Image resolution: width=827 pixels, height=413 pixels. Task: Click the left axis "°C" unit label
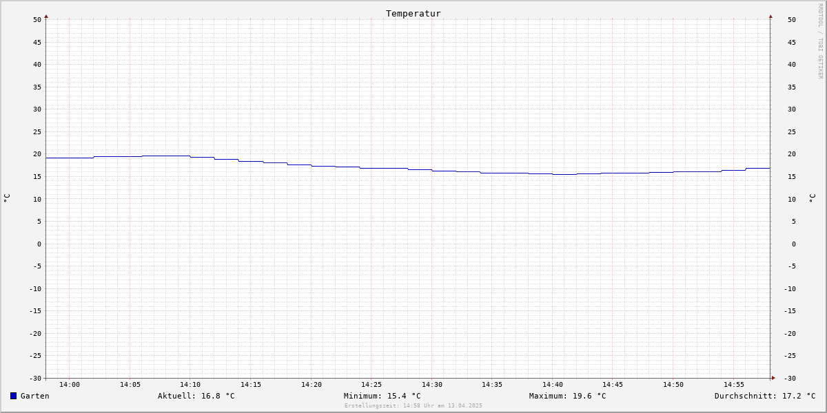tap(7, 198)
